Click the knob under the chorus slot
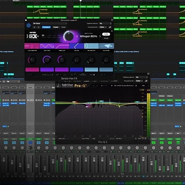This screenshot has height=185, width=185. (x=47, y=60)
